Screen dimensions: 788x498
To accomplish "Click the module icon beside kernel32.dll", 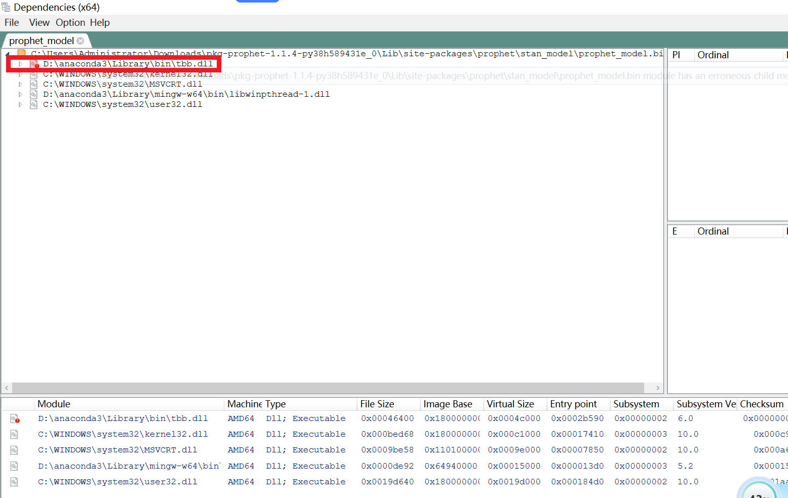I will 33,74.
